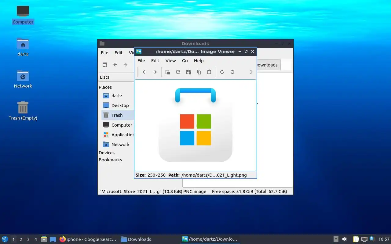Viewport: 391px width, 244px height.
Task: Expand the toolbar overflow chevron
Action: coord(251,72)
